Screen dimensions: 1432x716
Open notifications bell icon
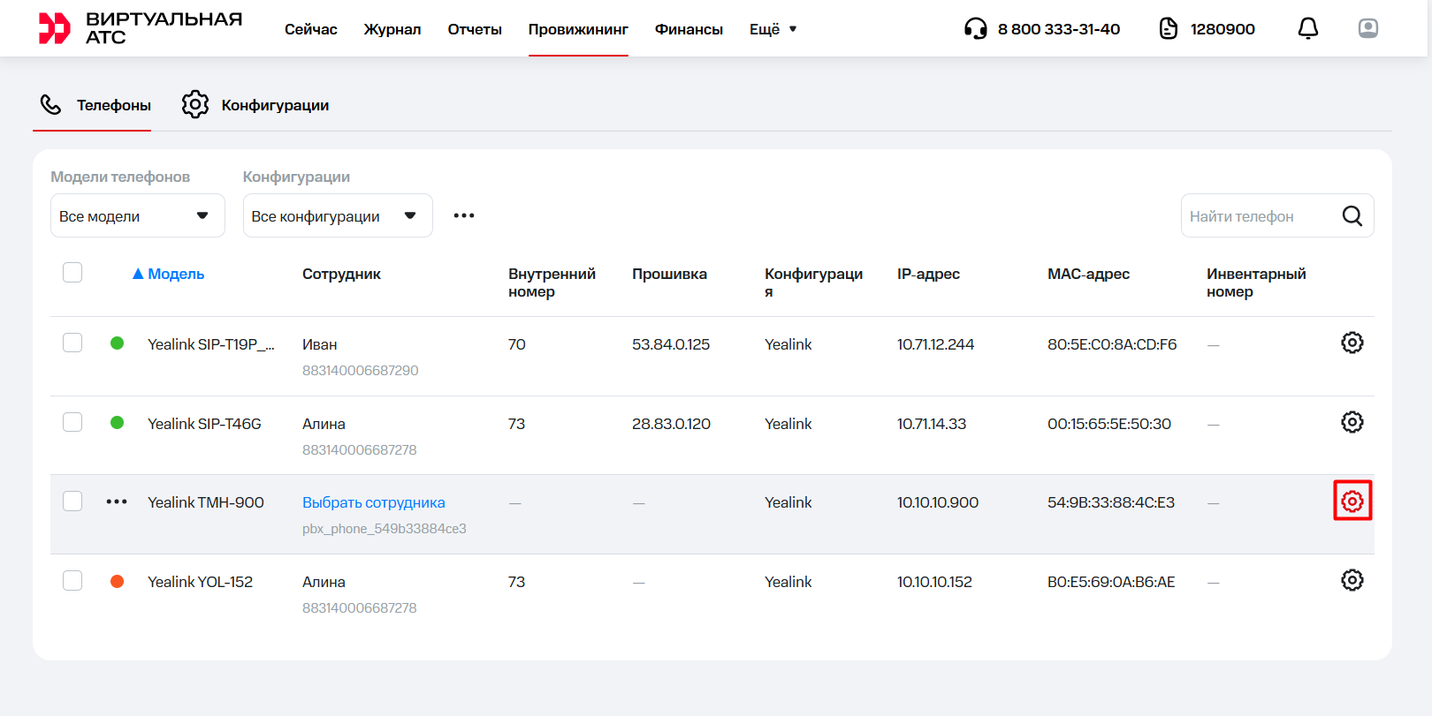(1307, 29)
